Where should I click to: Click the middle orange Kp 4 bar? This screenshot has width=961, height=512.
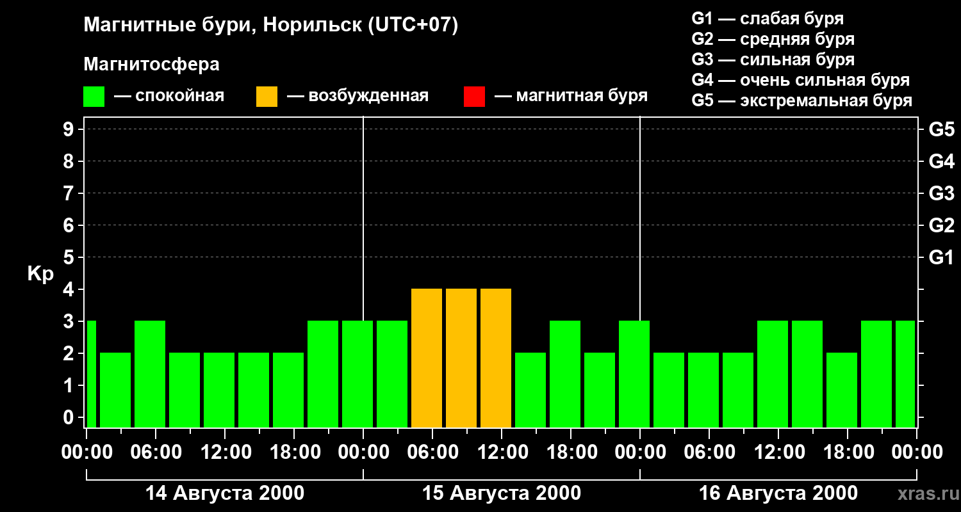point(461,358)
